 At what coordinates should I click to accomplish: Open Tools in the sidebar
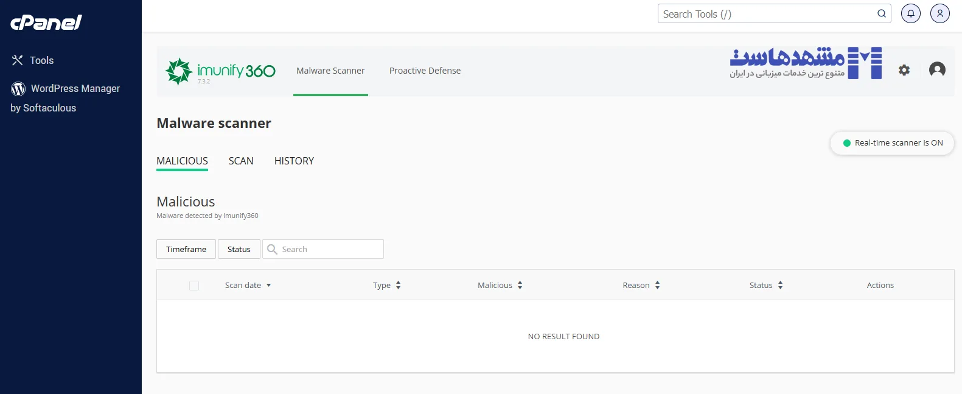pos(41,60)
